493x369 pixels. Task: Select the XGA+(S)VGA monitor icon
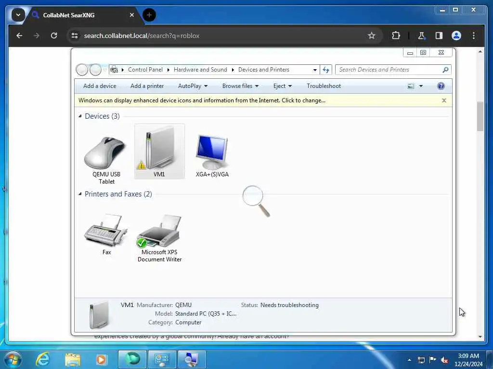tap(212, 152)
